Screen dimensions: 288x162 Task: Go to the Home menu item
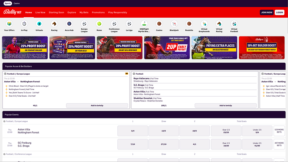click(28, 13)
